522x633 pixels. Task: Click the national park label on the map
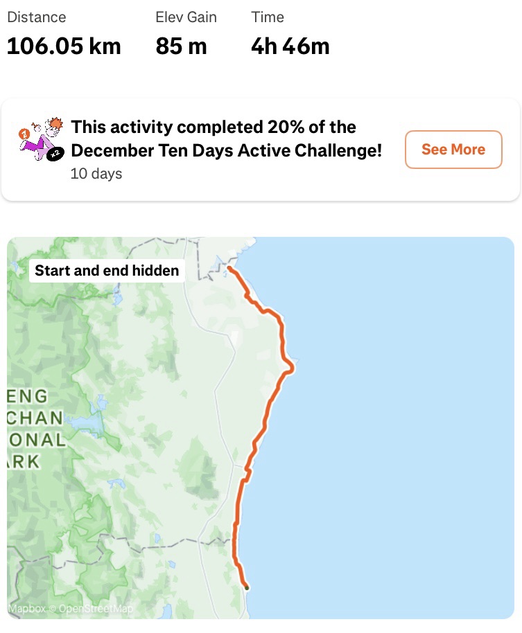pyautogui.click(x=36, y=429)
